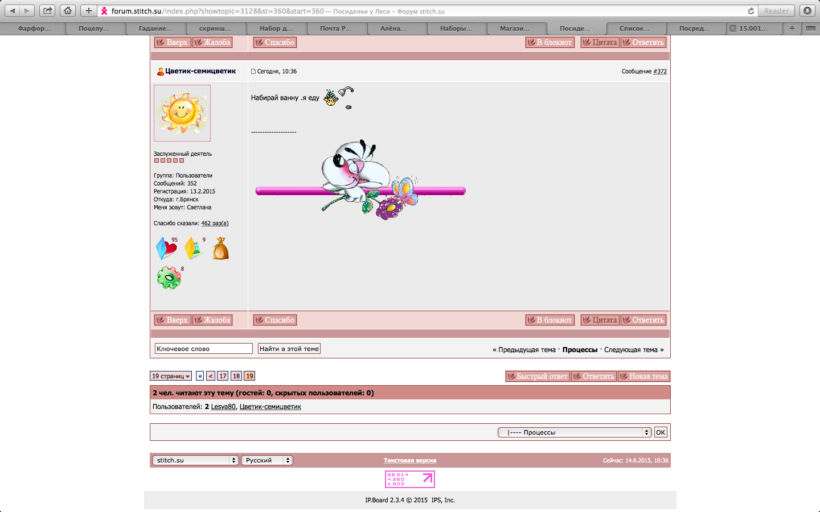Click the Safari home icon
Image resolution: width=820 pixels, height=512 pixels.
68,11
